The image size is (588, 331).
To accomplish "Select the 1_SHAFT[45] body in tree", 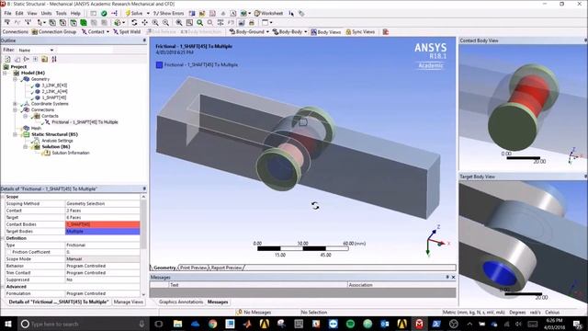I will (x=53, y=97).
